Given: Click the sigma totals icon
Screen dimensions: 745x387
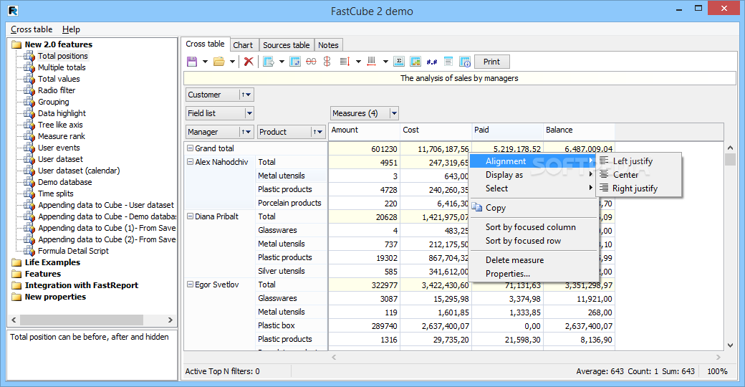Looking at the screenshot, I should (x=399, y=62).
